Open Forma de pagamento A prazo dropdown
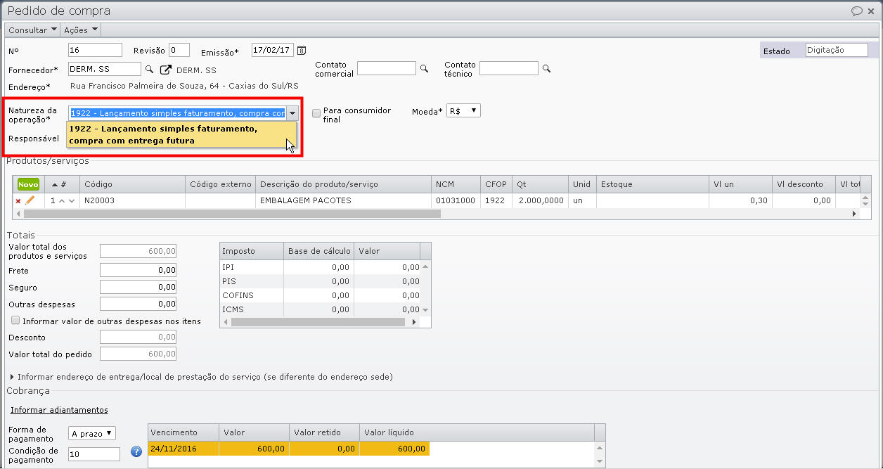Screen dimensions: 883x469 [92, 434]
